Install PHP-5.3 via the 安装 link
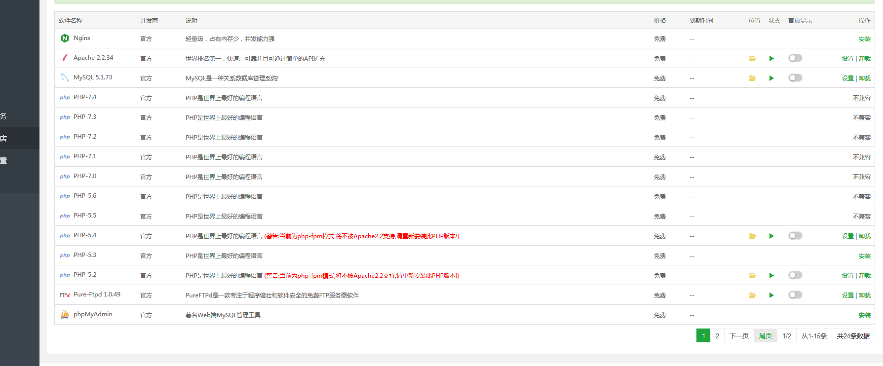 tap(865, 256)
